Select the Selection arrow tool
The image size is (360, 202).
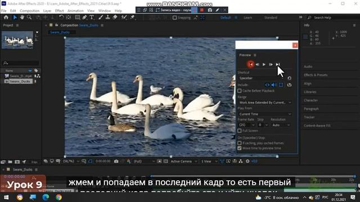(15, 17)
